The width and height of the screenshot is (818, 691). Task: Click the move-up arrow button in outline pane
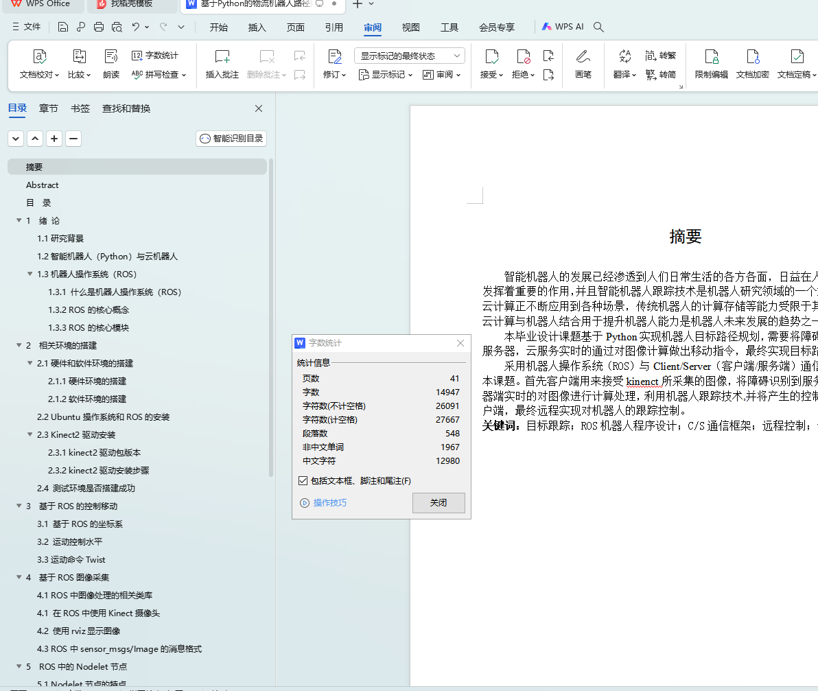pos(35,139)
